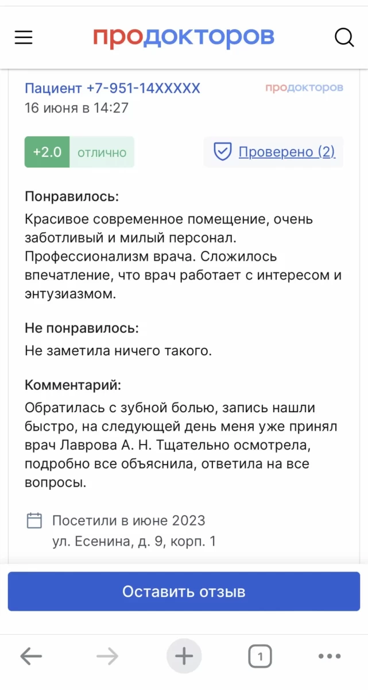Click the продокторов watermark inside the review
Viewport: 368px width, 690px height.
pos(305,87)
